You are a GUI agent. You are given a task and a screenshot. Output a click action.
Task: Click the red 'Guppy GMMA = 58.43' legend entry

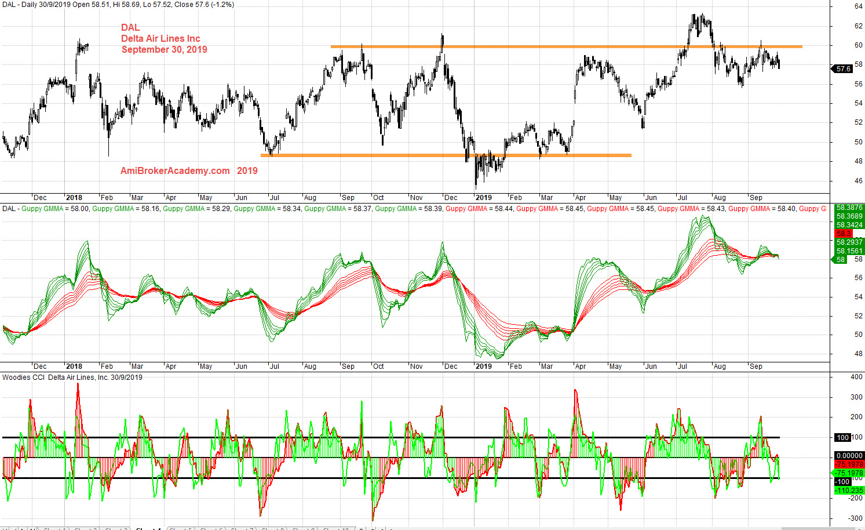pos(692,209)
